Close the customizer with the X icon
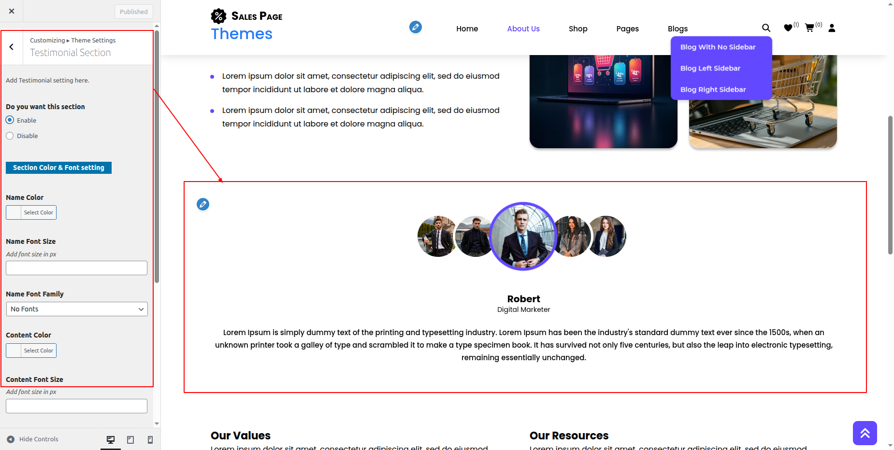The image size is (894, 450). 12,11
